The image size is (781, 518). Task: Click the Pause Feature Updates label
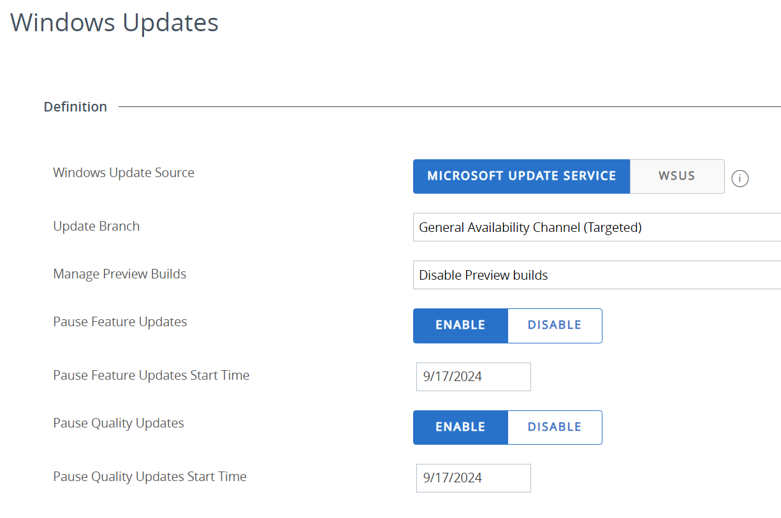(x=120, y=322)
